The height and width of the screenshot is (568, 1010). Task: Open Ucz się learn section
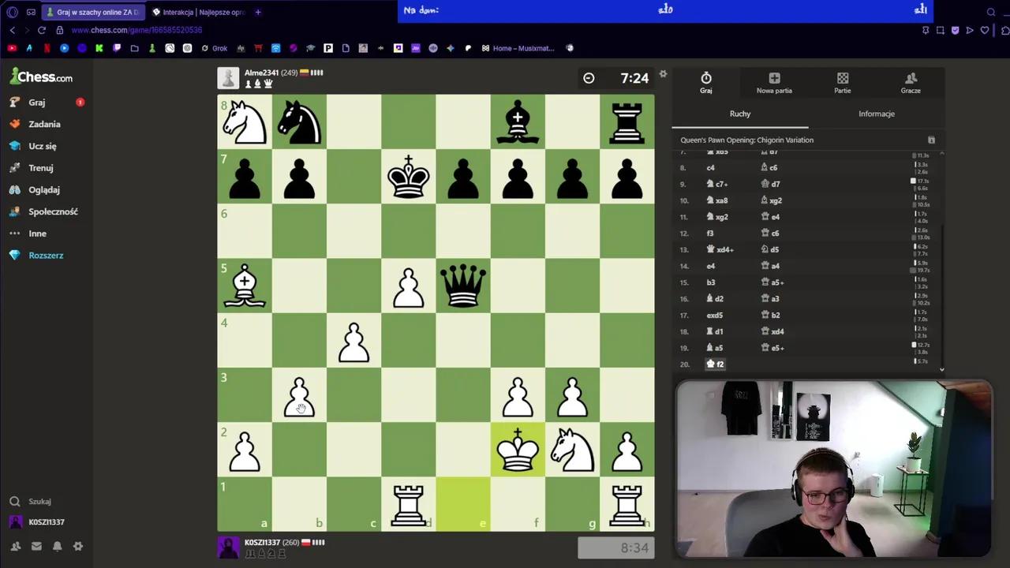(x=42, y=146)
